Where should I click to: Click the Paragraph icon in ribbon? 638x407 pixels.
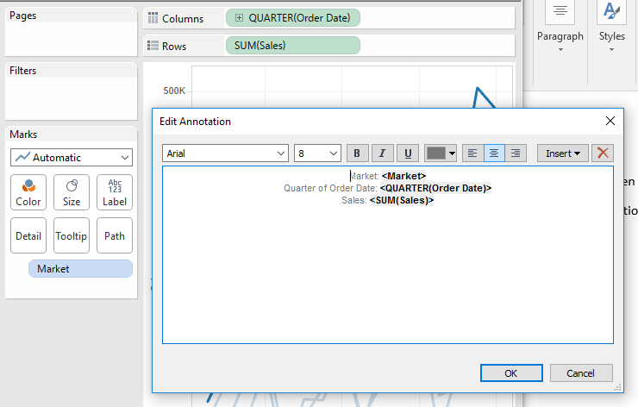560,11
